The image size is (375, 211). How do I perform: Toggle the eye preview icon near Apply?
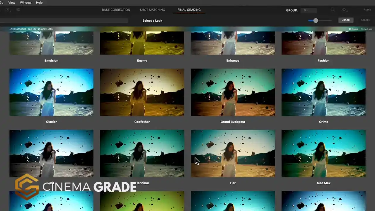click(x=344, y=10)
